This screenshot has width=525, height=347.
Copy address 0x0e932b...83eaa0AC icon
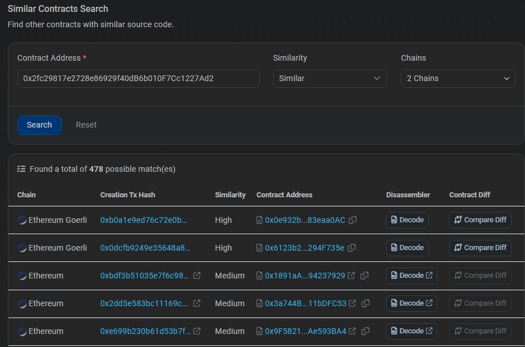coord(353,220)
